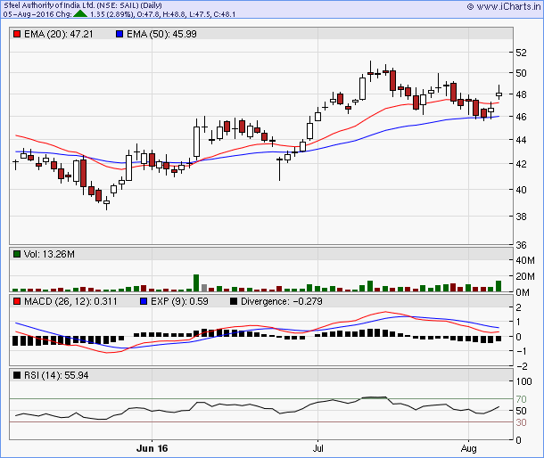Click the green up-arrow change indicator
Image resolution: width=544 pixels, height=458 pixels.
click(80, 14)
